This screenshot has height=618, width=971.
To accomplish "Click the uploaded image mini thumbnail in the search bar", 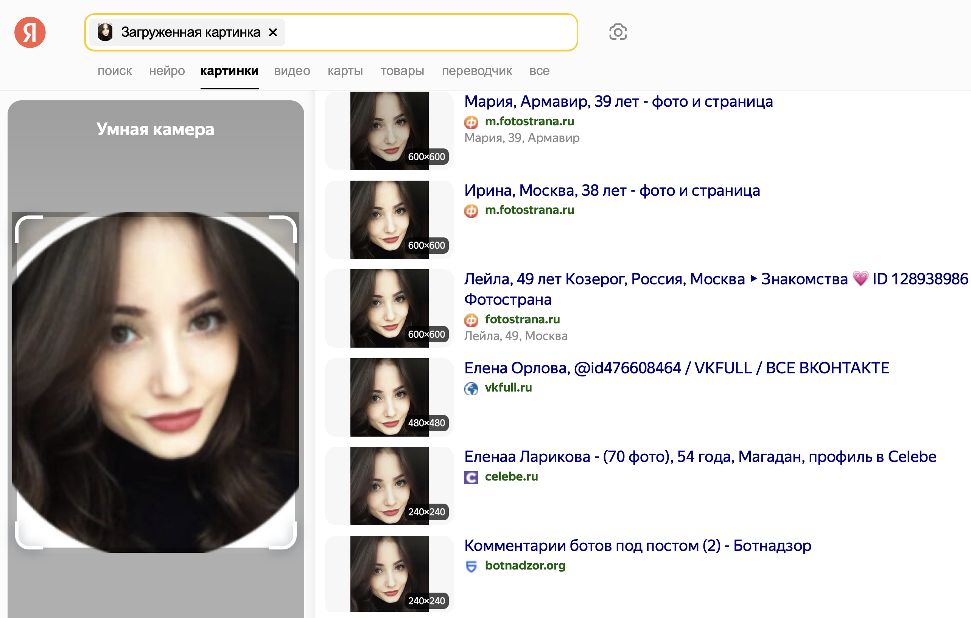I will point(105,32).
